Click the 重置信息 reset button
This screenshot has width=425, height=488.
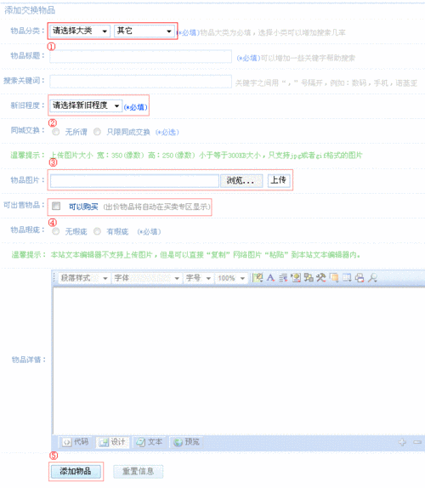pyautogui.click(x=139, y=471)
